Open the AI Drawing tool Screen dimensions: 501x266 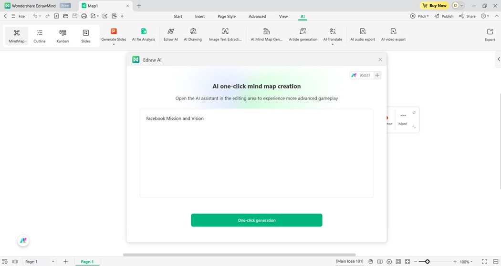click(193, 35)
